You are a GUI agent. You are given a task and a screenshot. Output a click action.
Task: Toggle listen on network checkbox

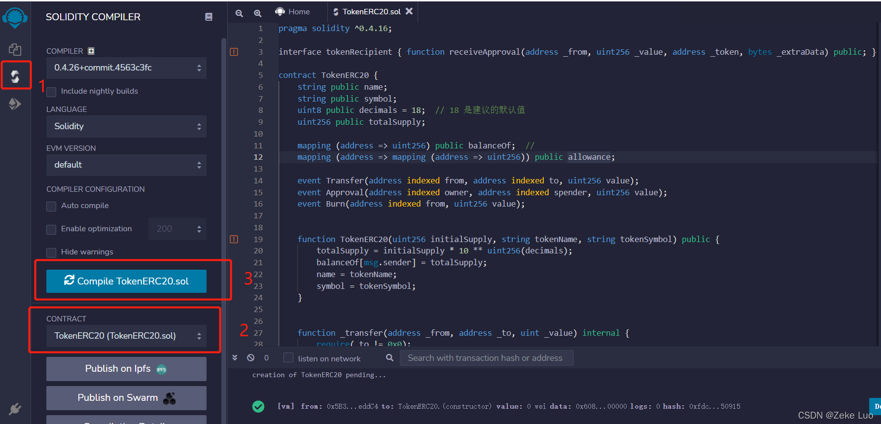tap(288, 357)
